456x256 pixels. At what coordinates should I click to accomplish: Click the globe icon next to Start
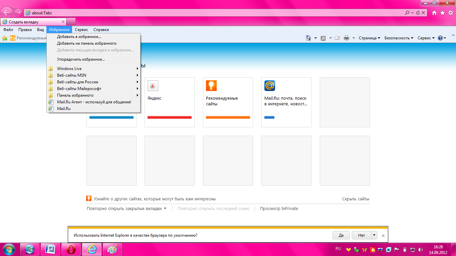(30, 249)
